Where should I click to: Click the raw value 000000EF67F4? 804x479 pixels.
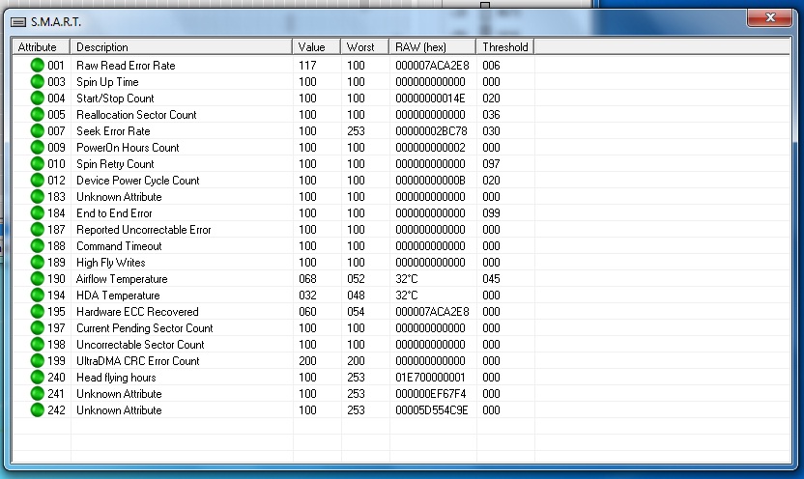(431, 394)
